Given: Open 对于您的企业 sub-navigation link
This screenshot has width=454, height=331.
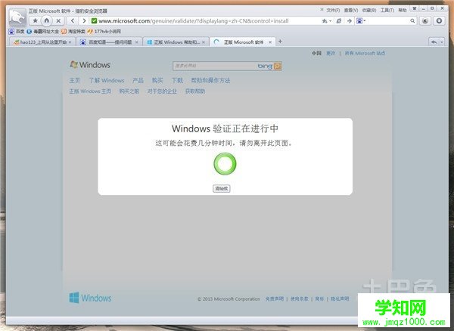Looking at the screenshot, I should click(x=162, y=91).
